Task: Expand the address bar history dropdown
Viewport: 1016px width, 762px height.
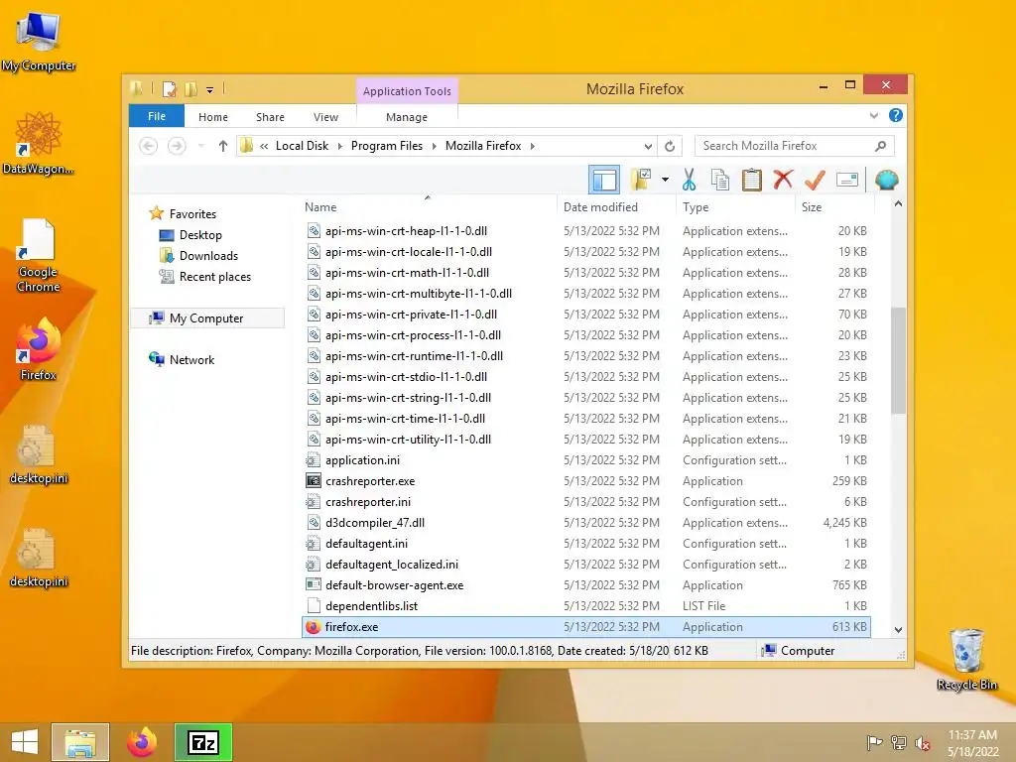Action: click(x=648, y=146)
